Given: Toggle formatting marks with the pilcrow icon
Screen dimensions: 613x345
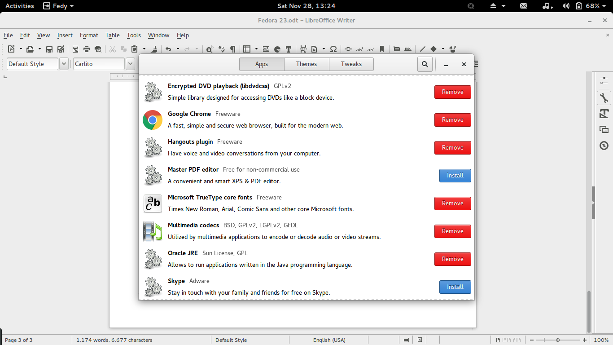Looking at the screenshot, I should (232, 49).
